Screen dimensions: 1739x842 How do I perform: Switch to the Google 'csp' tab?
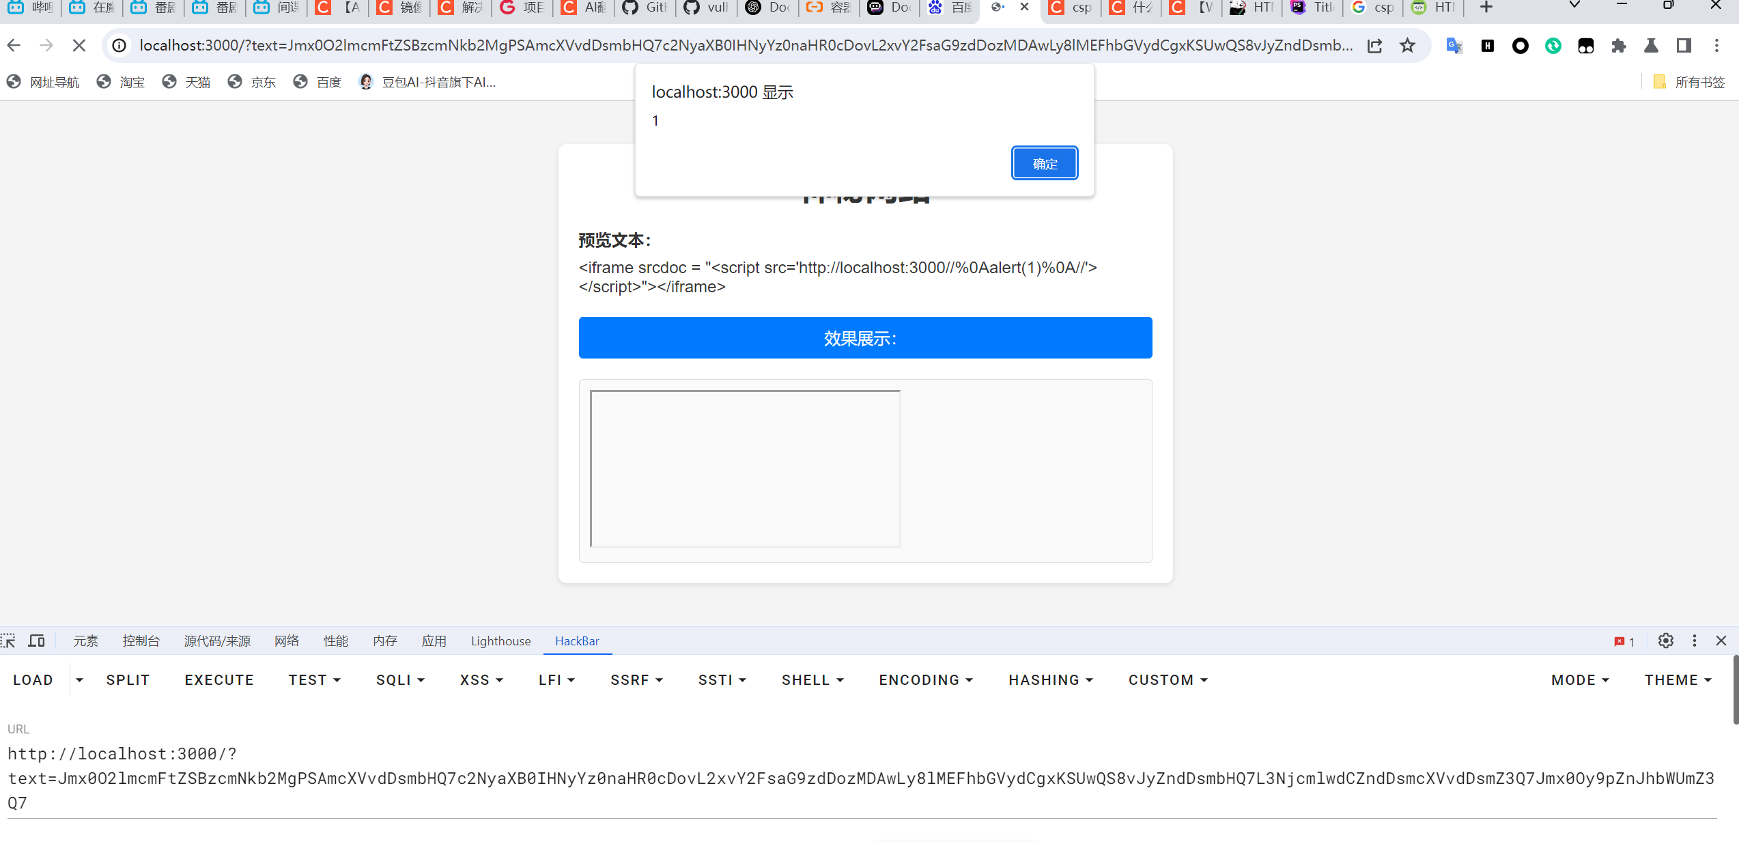coord(1374,8)
